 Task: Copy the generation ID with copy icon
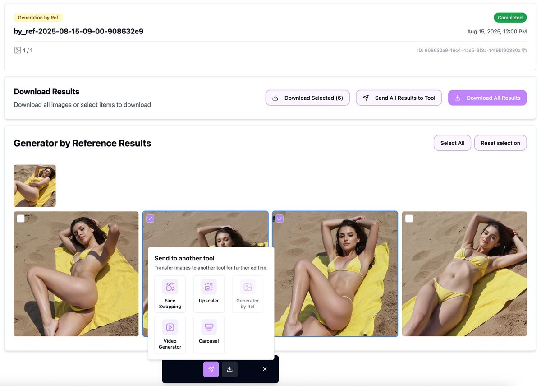coord(524,51)
